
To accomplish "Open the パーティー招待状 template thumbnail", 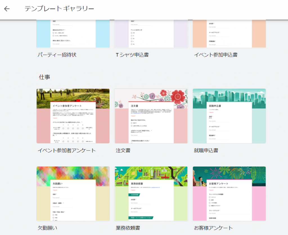I will click(x=73, y=34).
